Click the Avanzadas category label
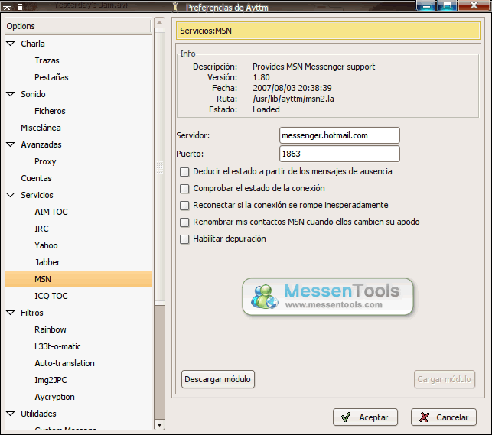Viewport: 492px width, 435px height. click(x=41, y=144)
